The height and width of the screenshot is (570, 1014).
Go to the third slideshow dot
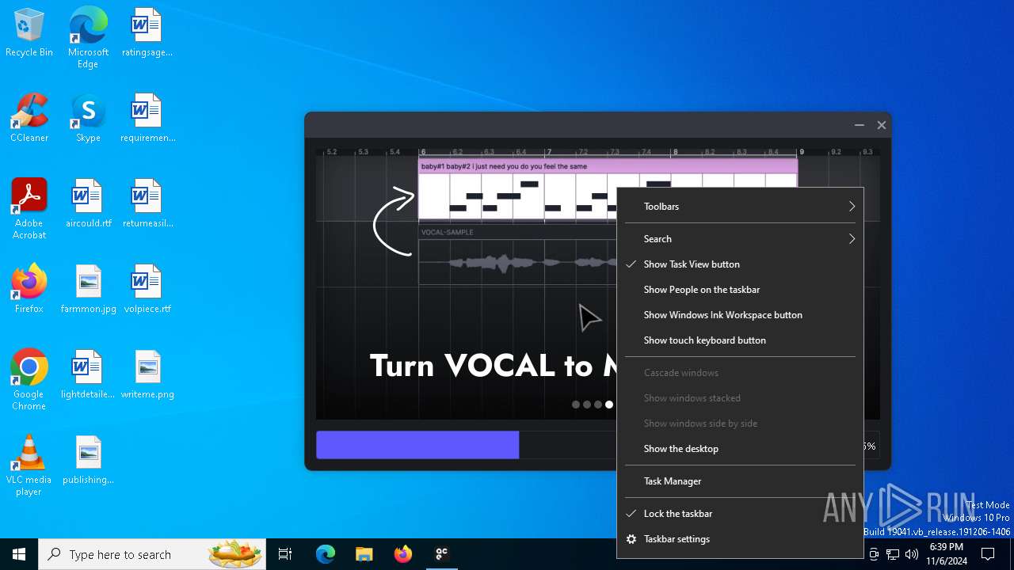tap(598, 405)
